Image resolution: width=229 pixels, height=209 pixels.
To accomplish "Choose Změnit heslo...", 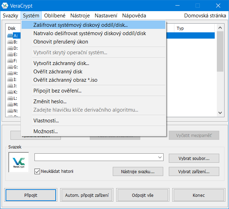I will click(x=94, y=102).
